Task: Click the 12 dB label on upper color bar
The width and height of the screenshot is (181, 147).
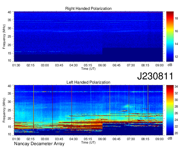Action: 176,57
